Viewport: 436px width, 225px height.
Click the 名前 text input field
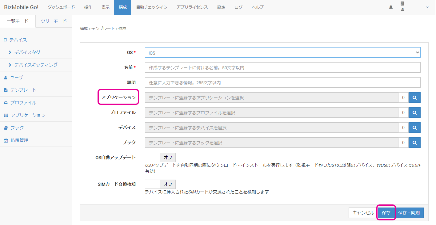282,67
